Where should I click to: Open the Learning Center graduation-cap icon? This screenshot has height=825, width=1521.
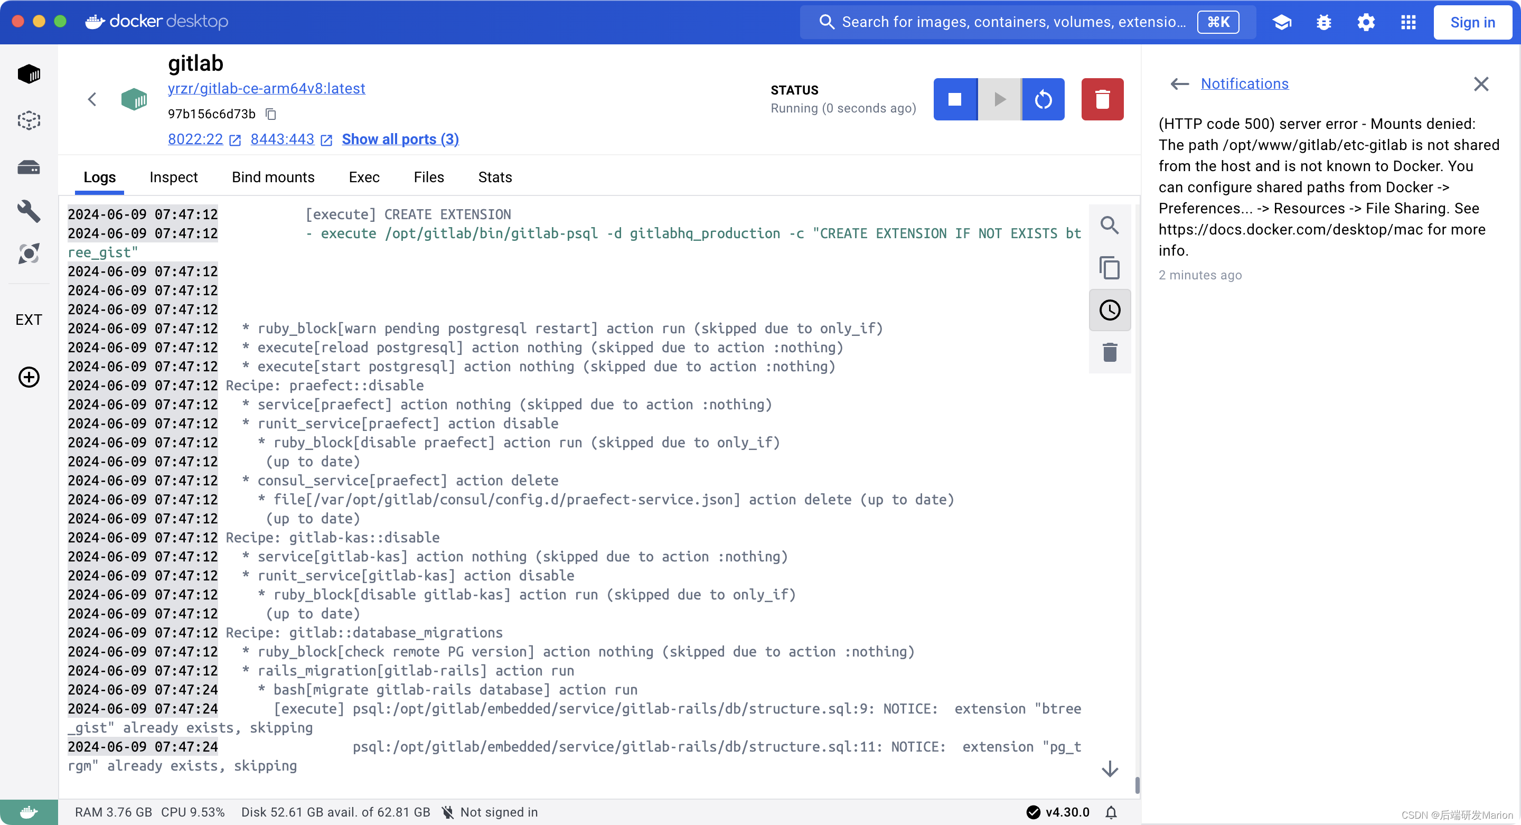point(1281,22)
